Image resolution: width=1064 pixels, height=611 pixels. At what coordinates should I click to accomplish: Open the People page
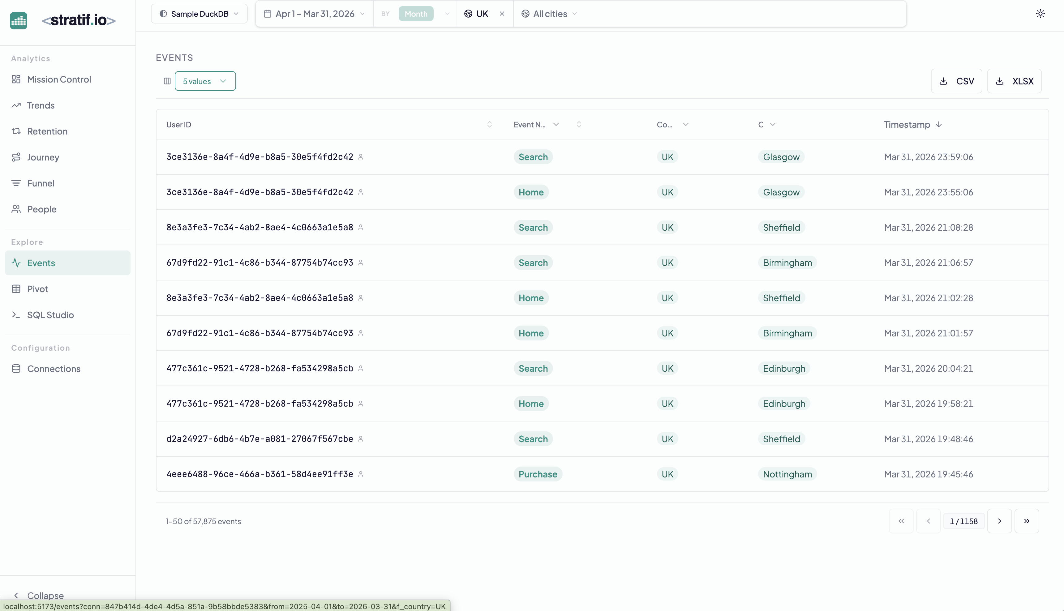(67, 209)
